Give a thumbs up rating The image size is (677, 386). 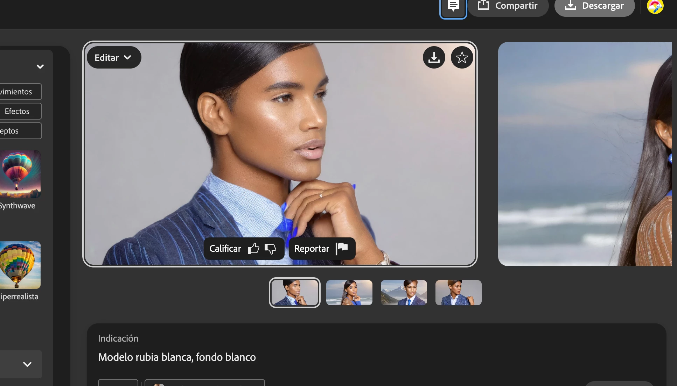(x=253, y=249)
